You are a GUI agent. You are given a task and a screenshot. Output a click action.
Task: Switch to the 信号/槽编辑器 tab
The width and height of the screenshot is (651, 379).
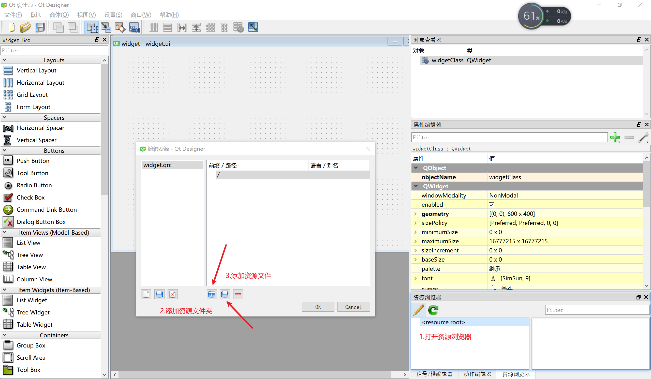(435, 374)
